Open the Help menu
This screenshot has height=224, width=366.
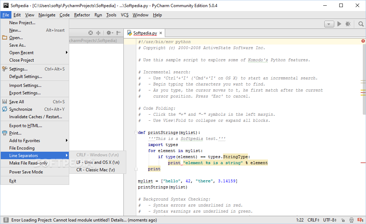tap(157, 15)
